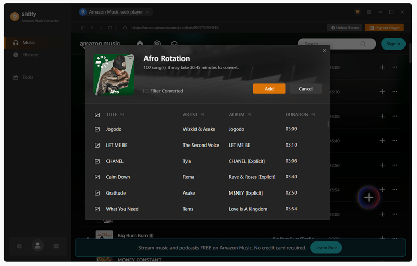Open the Music section in the sidebar
The image size is (417, 266).
click(37, 43)
